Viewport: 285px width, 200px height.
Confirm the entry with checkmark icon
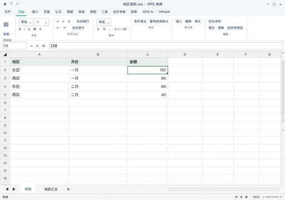(x=37, y=46)
